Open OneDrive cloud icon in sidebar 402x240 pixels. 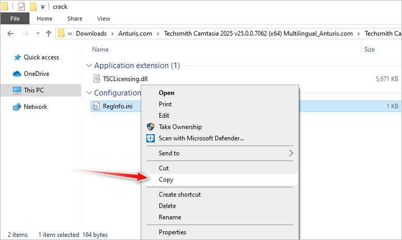click(17, 74)
